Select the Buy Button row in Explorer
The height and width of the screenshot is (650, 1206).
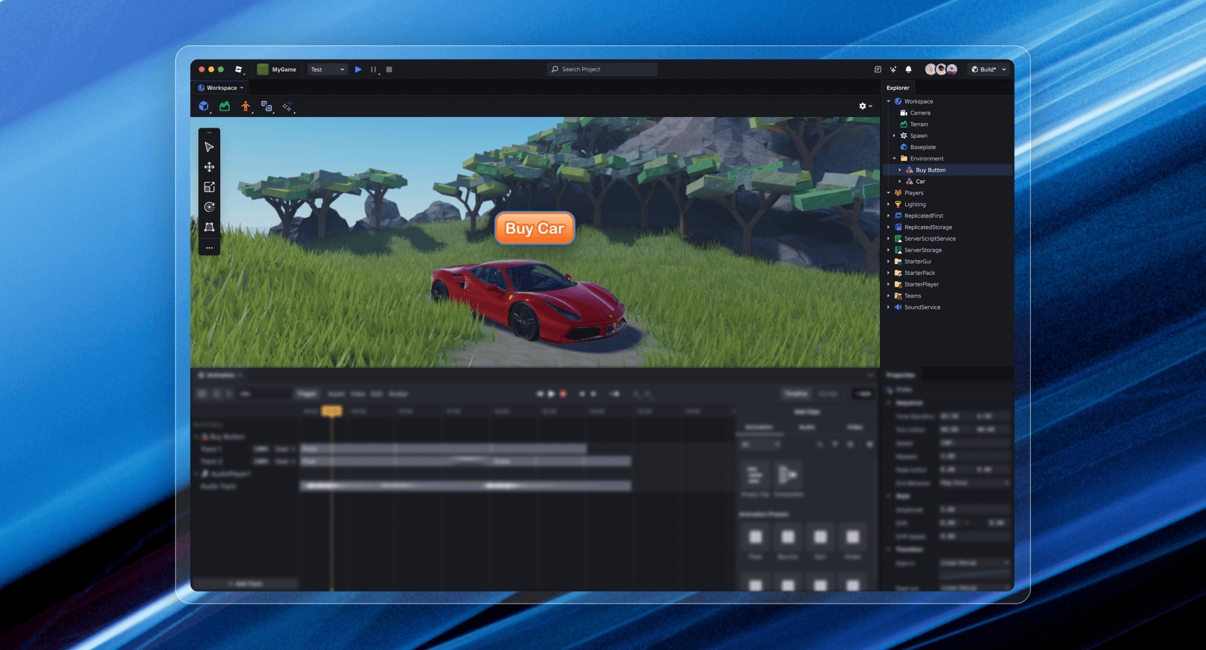point(948,170)
